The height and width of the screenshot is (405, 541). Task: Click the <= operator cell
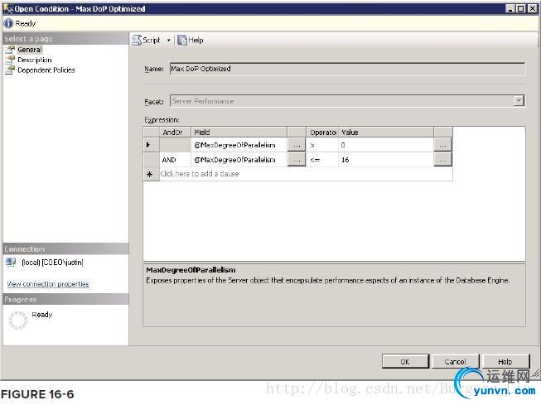[x=322, y=160]
